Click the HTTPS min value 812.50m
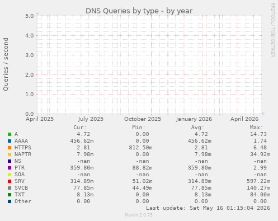 point(140,148)
